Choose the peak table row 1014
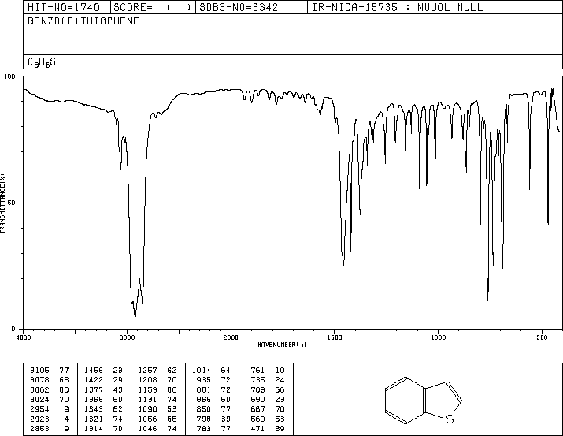This screenshot has width=563, height=436. [212, 371]
